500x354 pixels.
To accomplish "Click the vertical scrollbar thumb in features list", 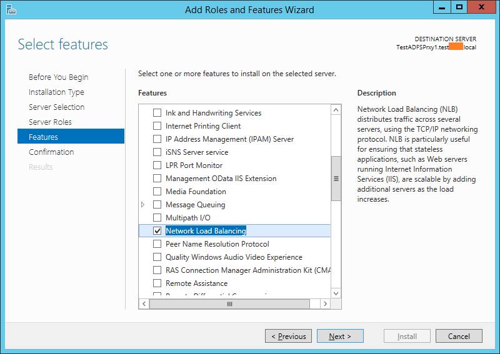I will [336, 178].
